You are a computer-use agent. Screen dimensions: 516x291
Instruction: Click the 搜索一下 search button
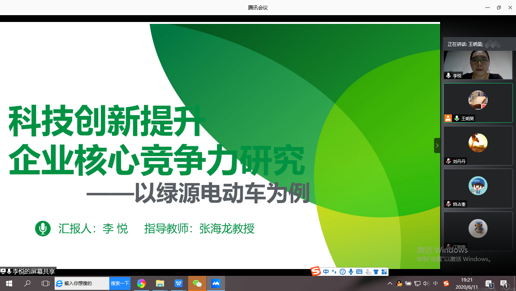120,283
